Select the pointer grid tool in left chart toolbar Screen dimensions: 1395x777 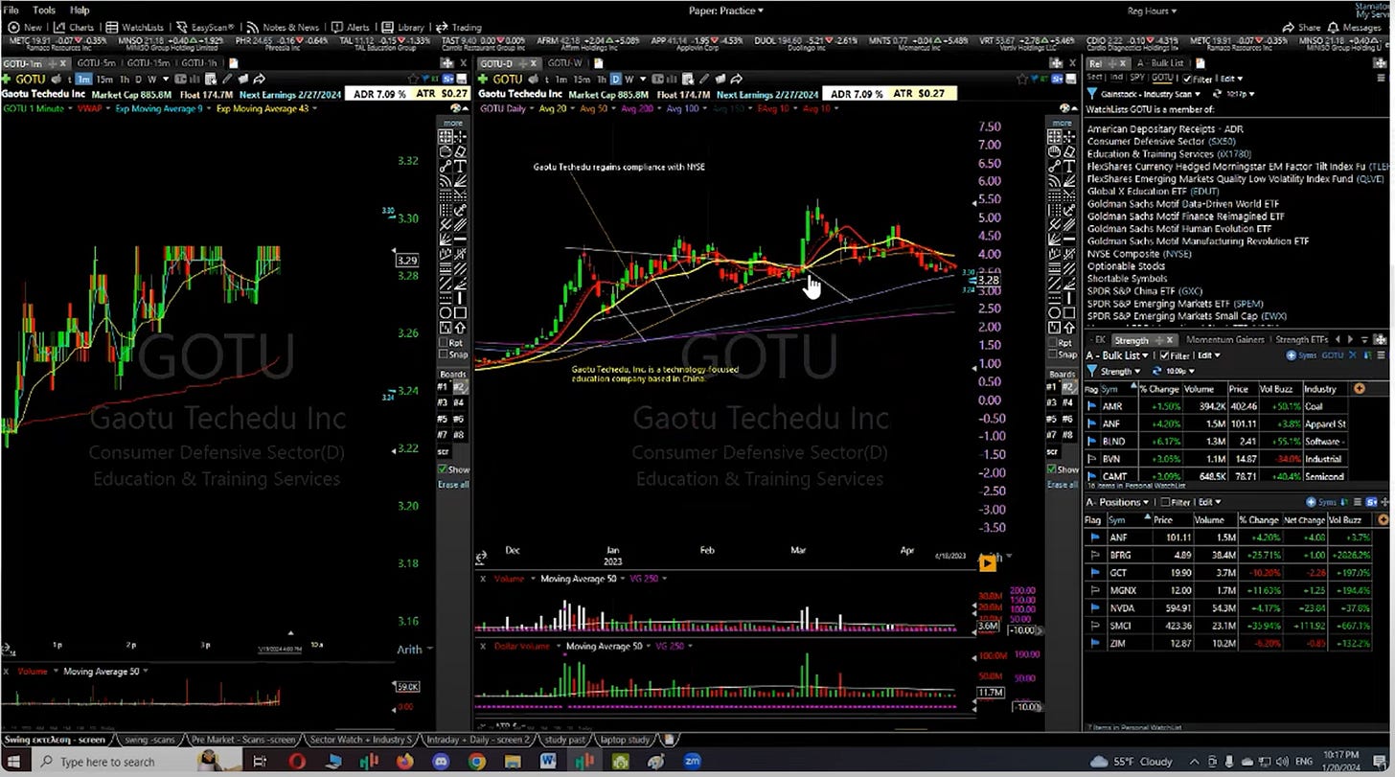pos(446,136)
